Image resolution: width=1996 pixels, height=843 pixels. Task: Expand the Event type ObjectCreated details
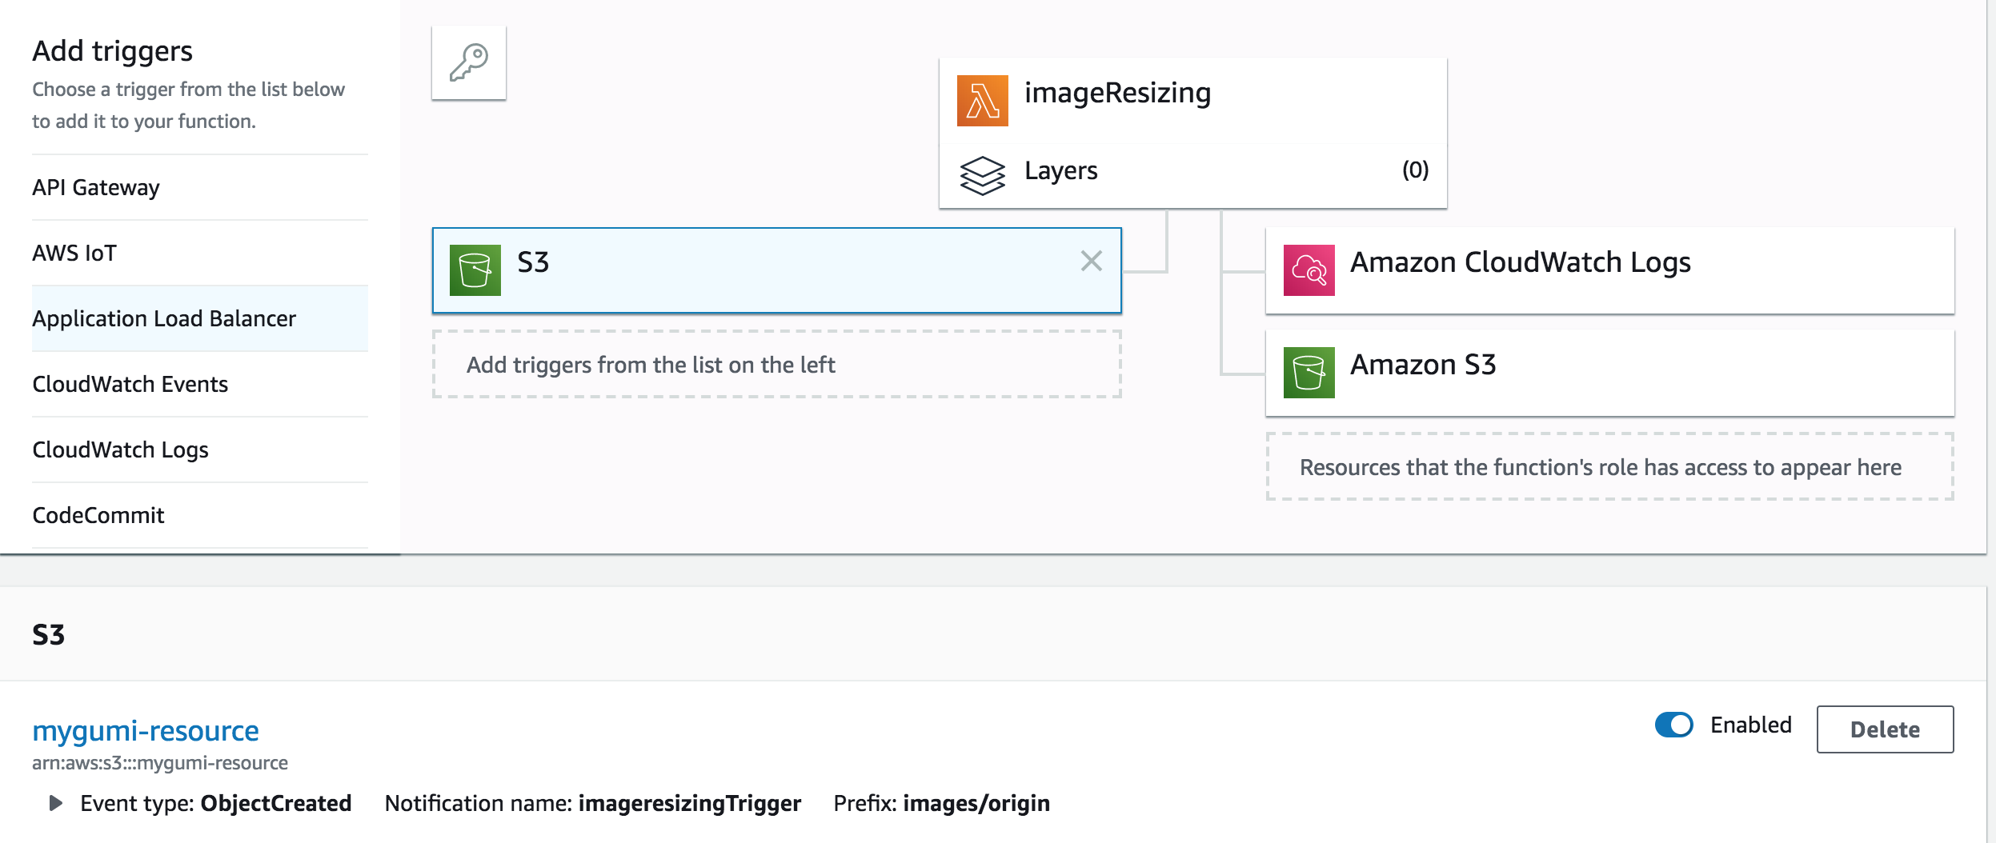click(55, 803)
